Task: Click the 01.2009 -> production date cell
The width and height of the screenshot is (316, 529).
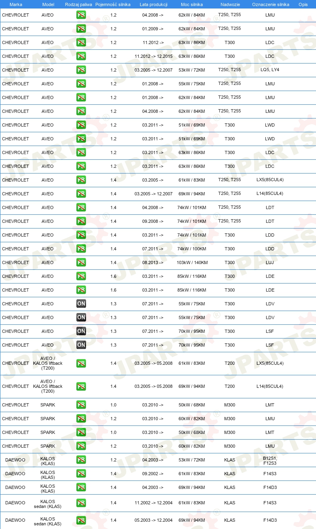Action: (x=153, y=29)
